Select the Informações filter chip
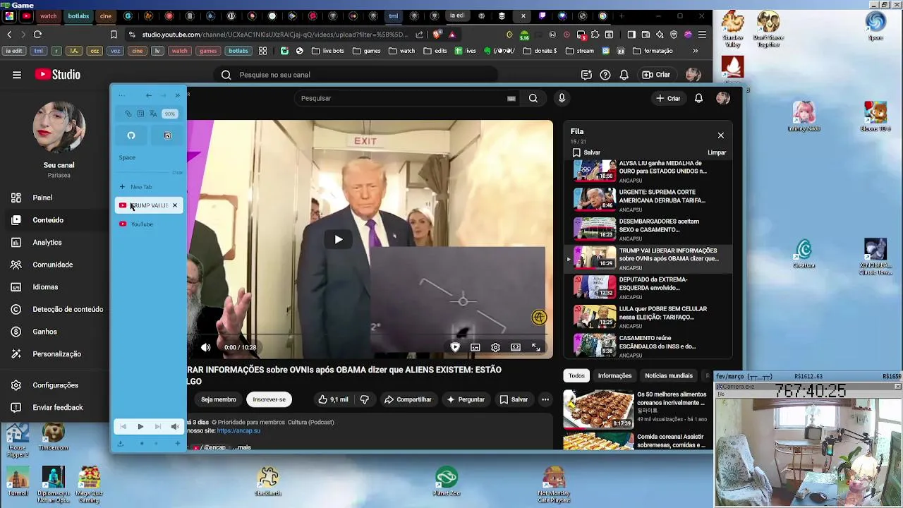The image size is (903, 508). pyautogui.click(x=614, y=376)
